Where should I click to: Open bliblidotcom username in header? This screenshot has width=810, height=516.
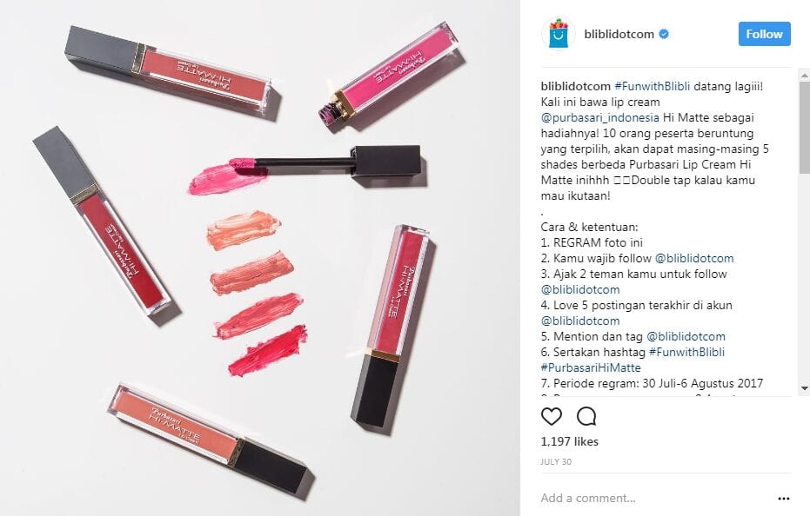(619, 34)
